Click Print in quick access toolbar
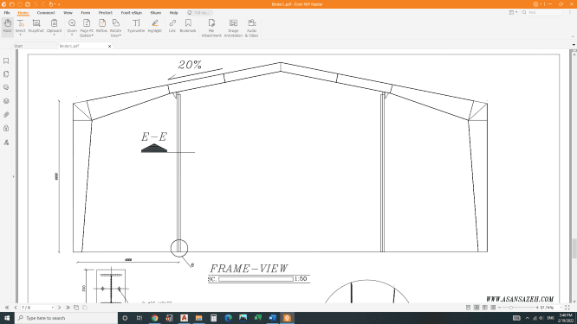577x324 pixels. tap(28, 4)
